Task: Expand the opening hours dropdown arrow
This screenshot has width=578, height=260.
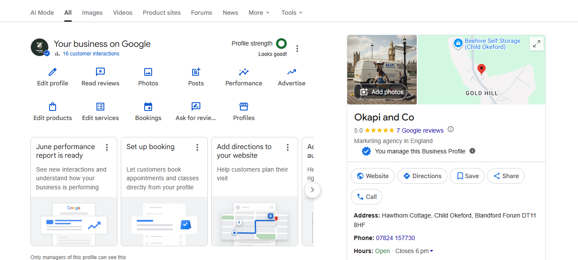Action: (431, 251)
